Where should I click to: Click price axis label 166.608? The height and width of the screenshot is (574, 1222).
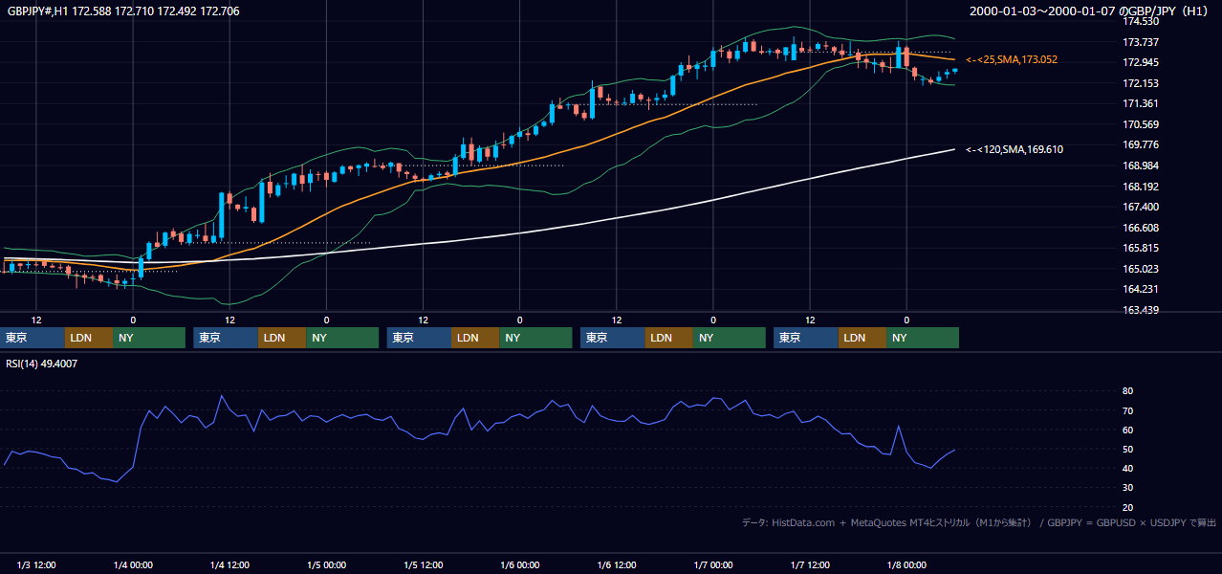[1140, 228]
